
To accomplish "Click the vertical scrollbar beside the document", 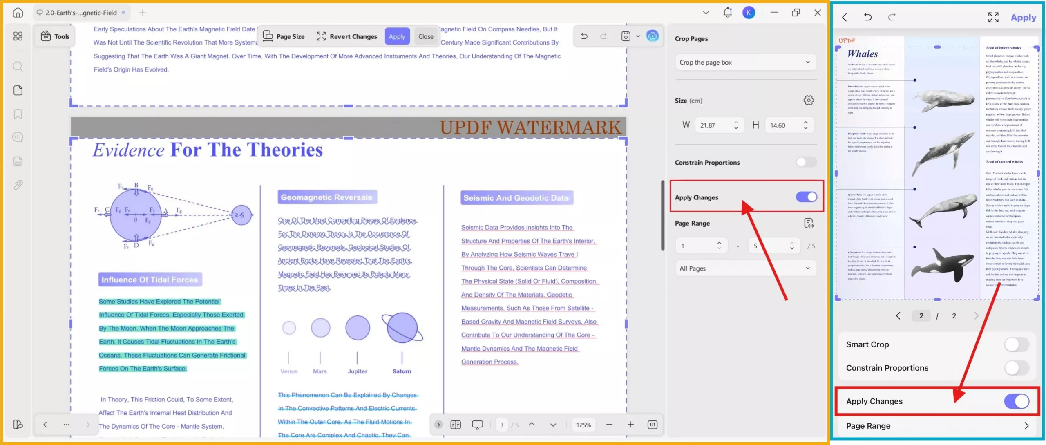I will coord(663,216).
